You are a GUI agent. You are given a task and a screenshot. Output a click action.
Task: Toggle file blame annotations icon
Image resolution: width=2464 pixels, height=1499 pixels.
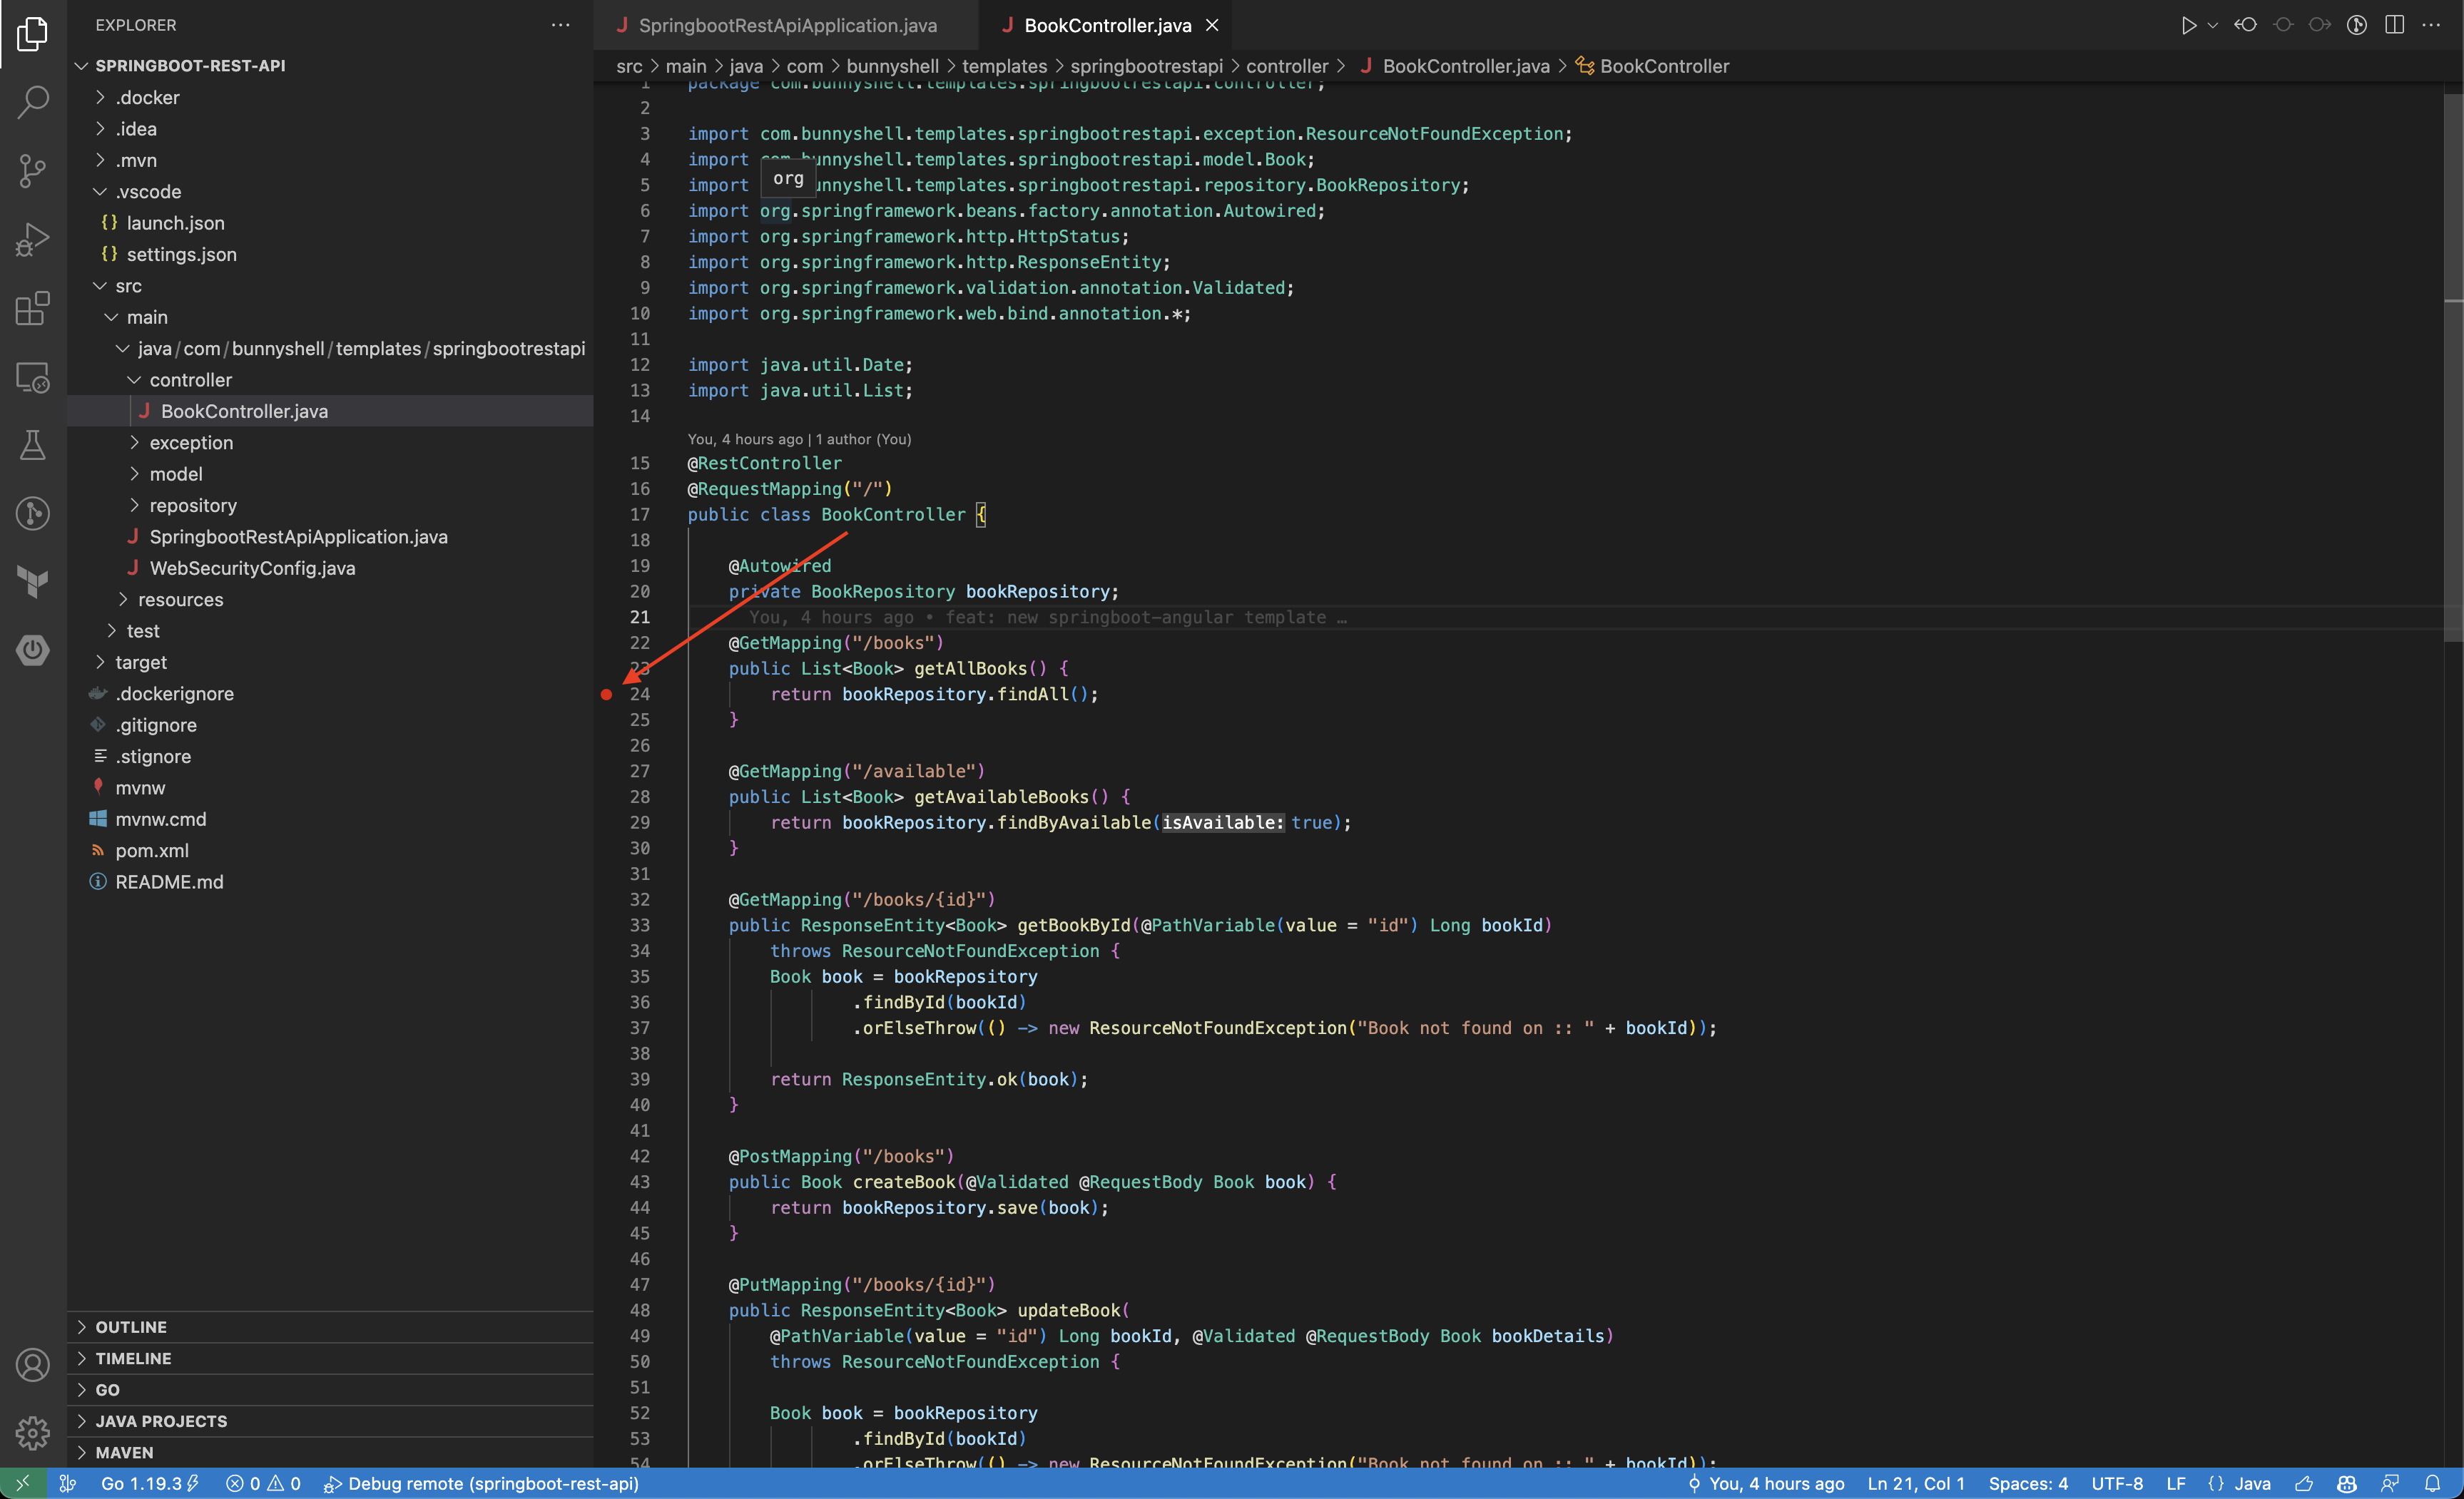[x=2357, y=25]
